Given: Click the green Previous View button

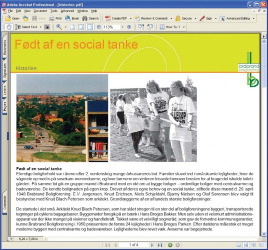Looking at the screenshot, I should click(170, 245).
